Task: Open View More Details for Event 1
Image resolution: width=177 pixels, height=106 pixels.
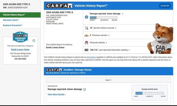Action: coord(57,95)
